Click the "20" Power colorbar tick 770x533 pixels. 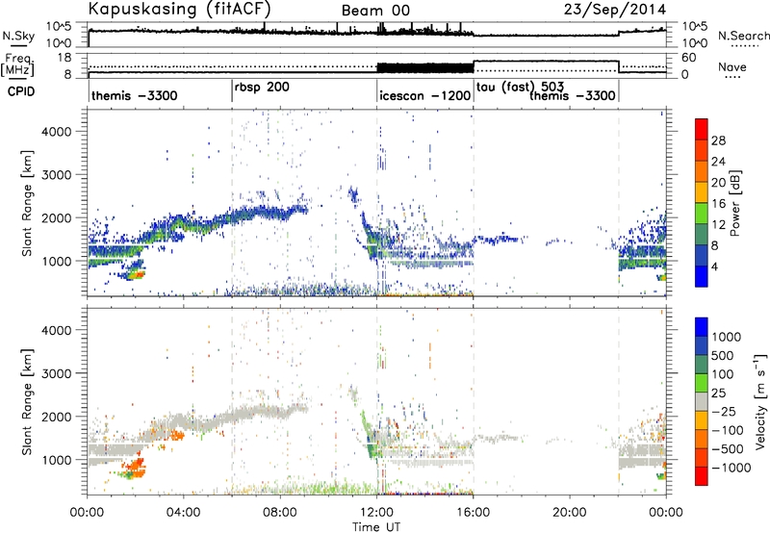(x=718, y=183)
